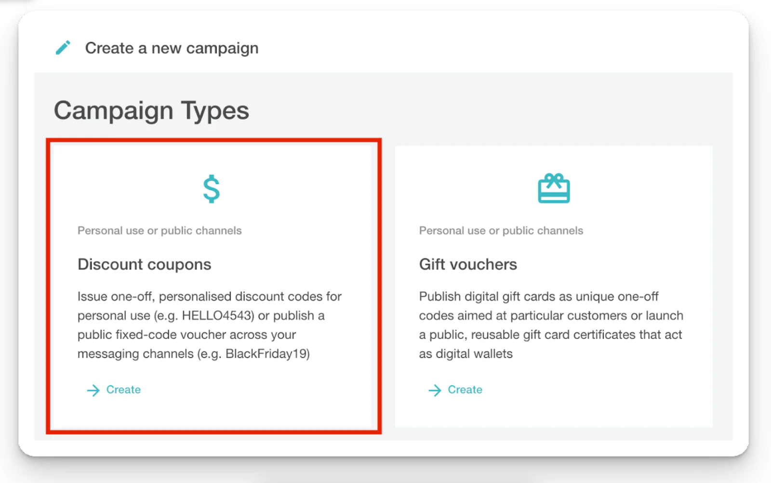Click the subtitle above Gift vouchers
This screenshot has height=483, width=771.
tap(501, 231)
